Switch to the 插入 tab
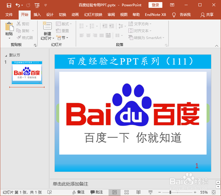This screenshot has width=221, height=196. pyautogui.click(x=37, y=15)
